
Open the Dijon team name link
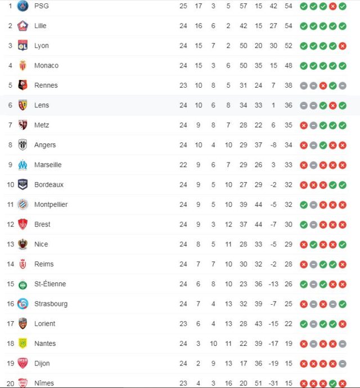pyautogui.click(x=43, y=363)
